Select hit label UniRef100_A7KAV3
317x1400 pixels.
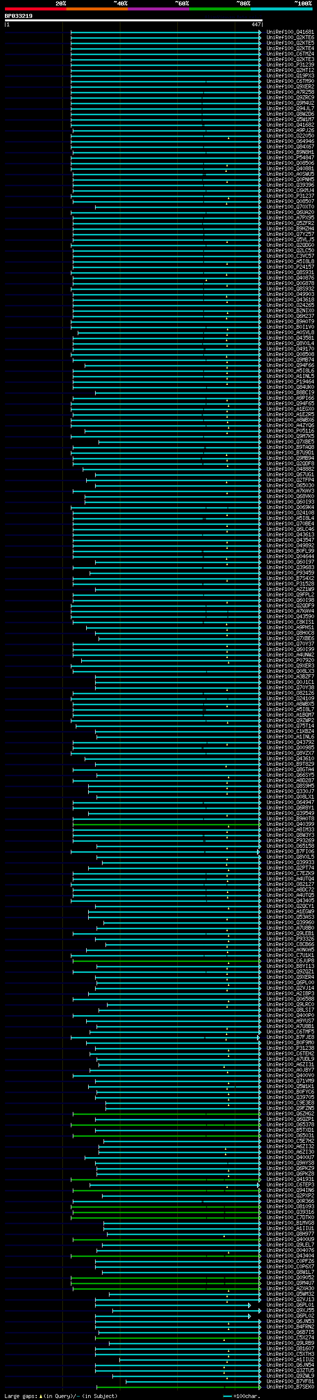[x=290, y=491]
